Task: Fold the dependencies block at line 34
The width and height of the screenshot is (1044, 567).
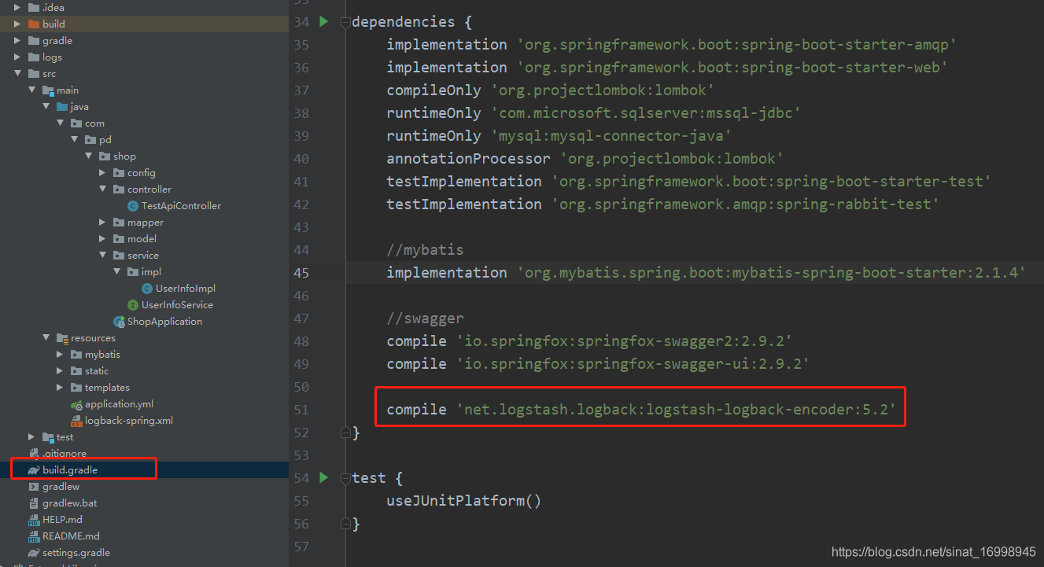Action: [345, 22]
